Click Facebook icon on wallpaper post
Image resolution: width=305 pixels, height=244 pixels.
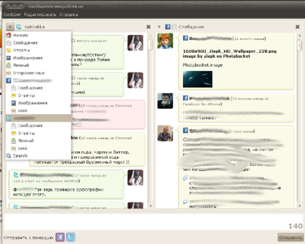tap(186, 38)
